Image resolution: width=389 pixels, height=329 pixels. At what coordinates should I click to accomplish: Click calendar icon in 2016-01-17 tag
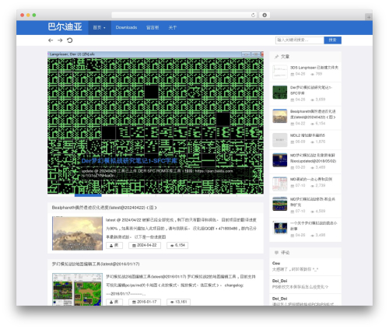pyautogui.click(x=134, y=303)
